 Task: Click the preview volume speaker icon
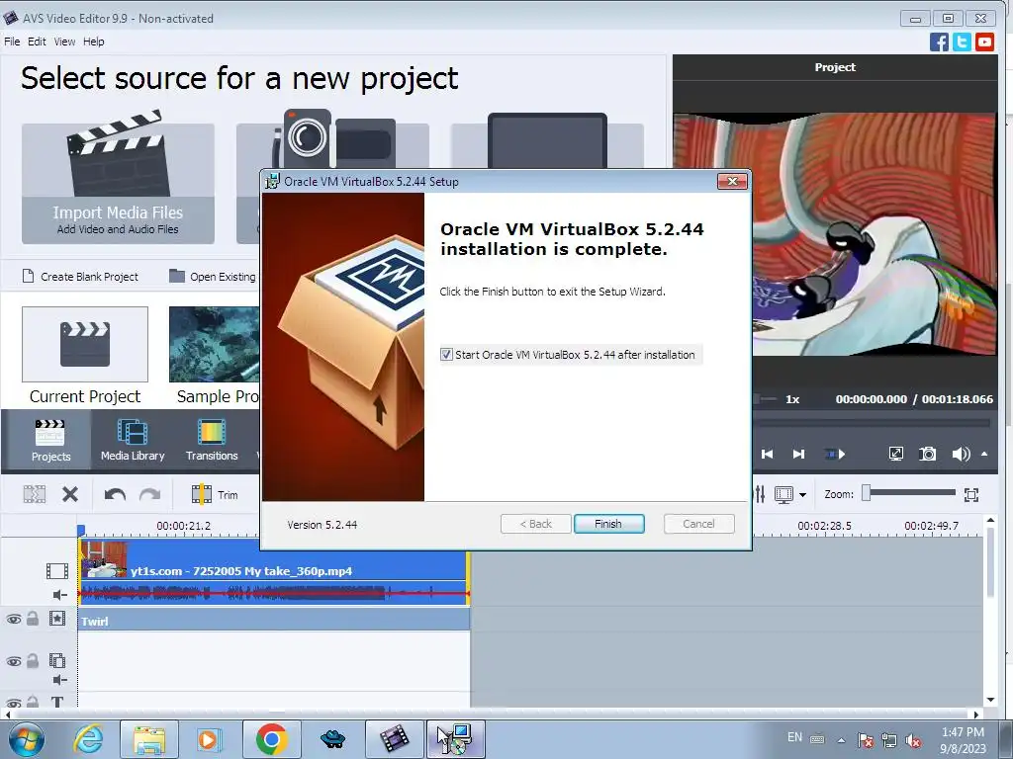[x=961, y=454]
